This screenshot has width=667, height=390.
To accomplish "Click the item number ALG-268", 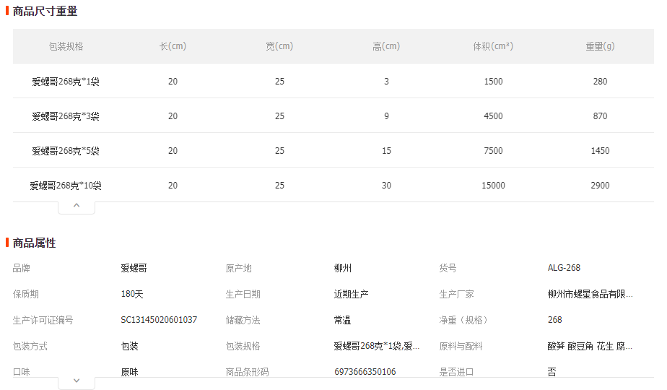I will click(564, 268).
